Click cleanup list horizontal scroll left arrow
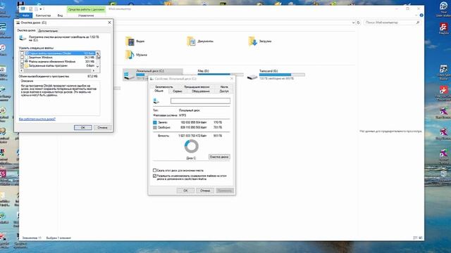Image resolution: width=451 pixels, height=253 pixels. [22, 70]
